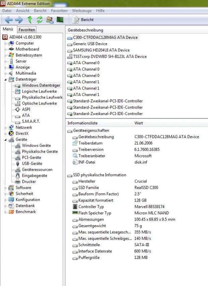Click the Treiberanbieter gear icon
The image size is (208, 286).
pos(75,156)
